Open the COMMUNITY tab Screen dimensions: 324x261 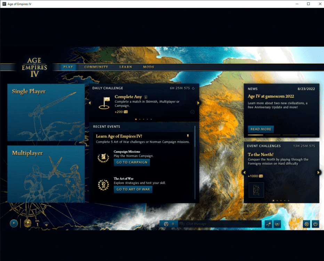pyautogui.click(x=96, y=67)
